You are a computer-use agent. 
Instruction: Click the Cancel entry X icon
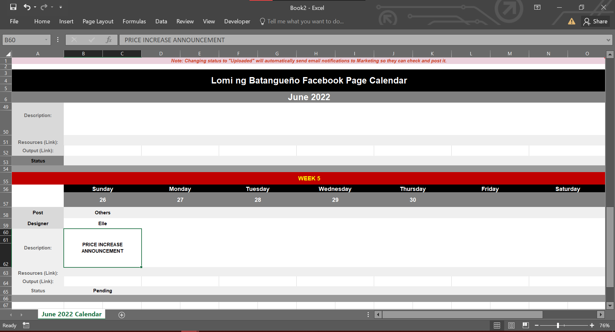74,40
